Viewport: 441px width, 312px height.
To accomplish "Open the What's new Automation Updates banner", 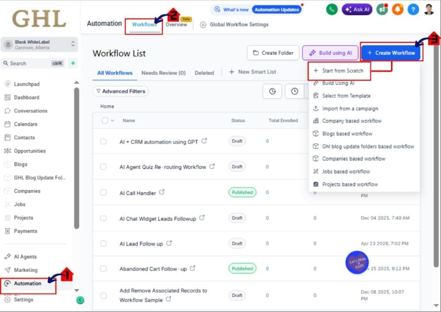I will [257, 9].
